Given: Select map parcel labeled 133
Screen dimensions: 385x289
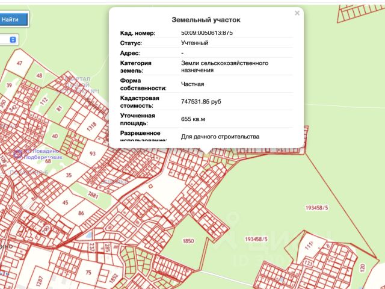Looking at the screenshot, I should click(x=309, y=263).
